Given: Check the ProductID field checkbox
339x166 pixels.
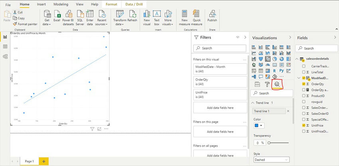Looking at the screenshot, I should pyautogui.click(x=304, y=96).
